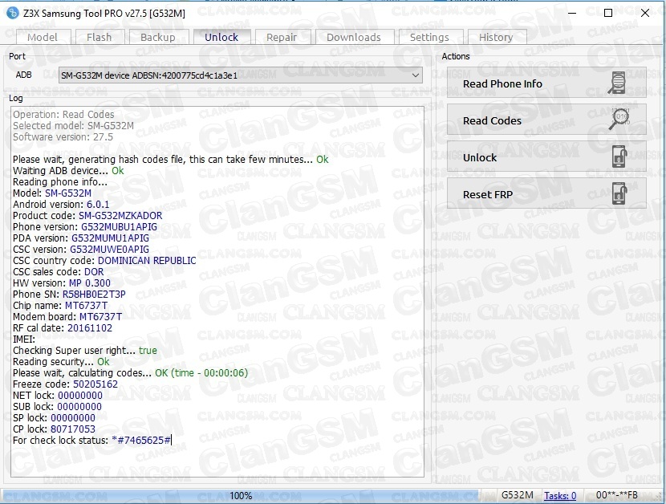Click the 100% progress bar
The height and width of the screenshot is (504, 666).
[x=241, y=495]
